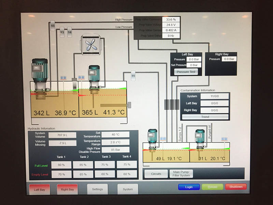Click High Flow Disable Pressure field 85 Bar

click(116, 150)
